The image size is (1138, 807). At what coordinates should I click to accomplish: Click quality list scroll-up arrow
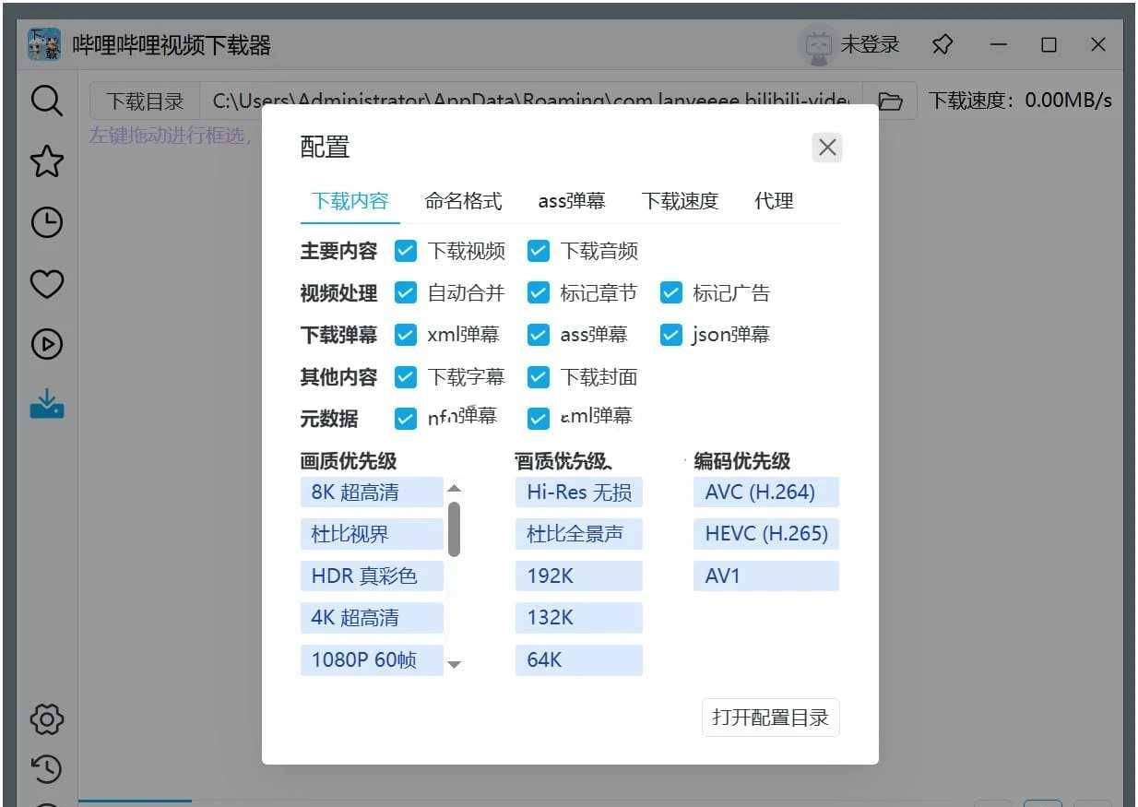(x=454, y=489)
